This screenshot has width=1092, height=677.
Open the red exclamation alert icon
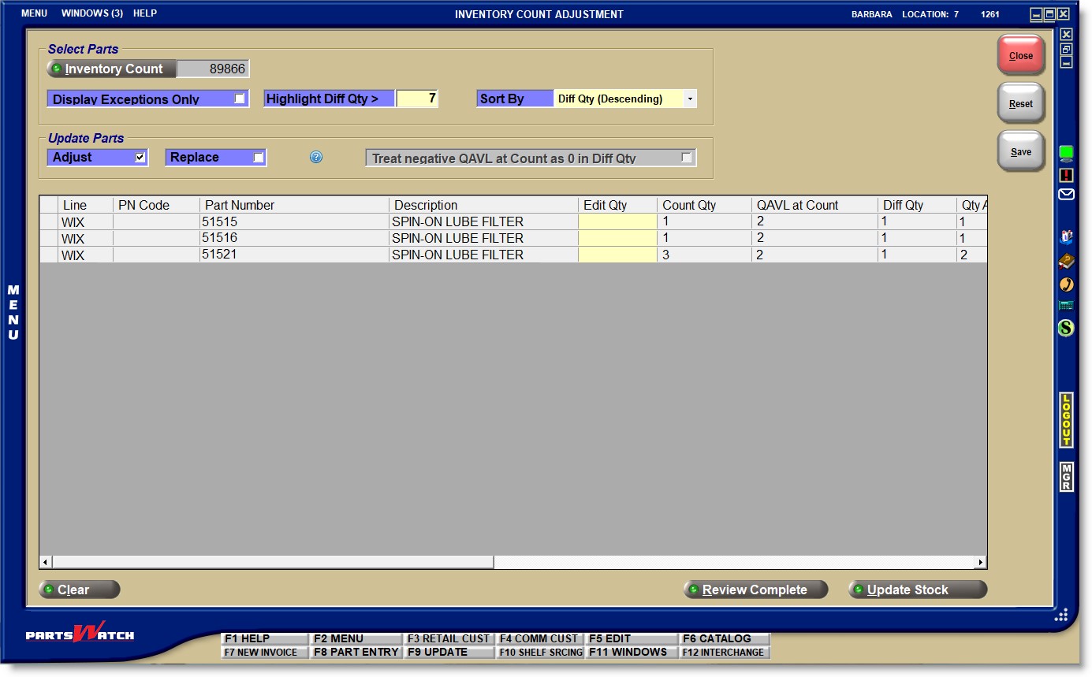click(x=1066, y=175)
